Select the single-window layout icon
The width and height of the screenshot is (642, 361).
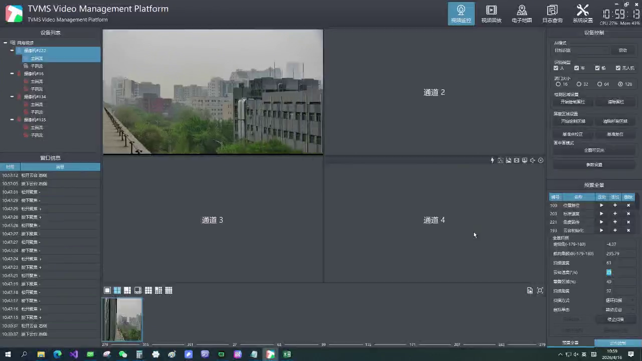click(x=107, y=290)
